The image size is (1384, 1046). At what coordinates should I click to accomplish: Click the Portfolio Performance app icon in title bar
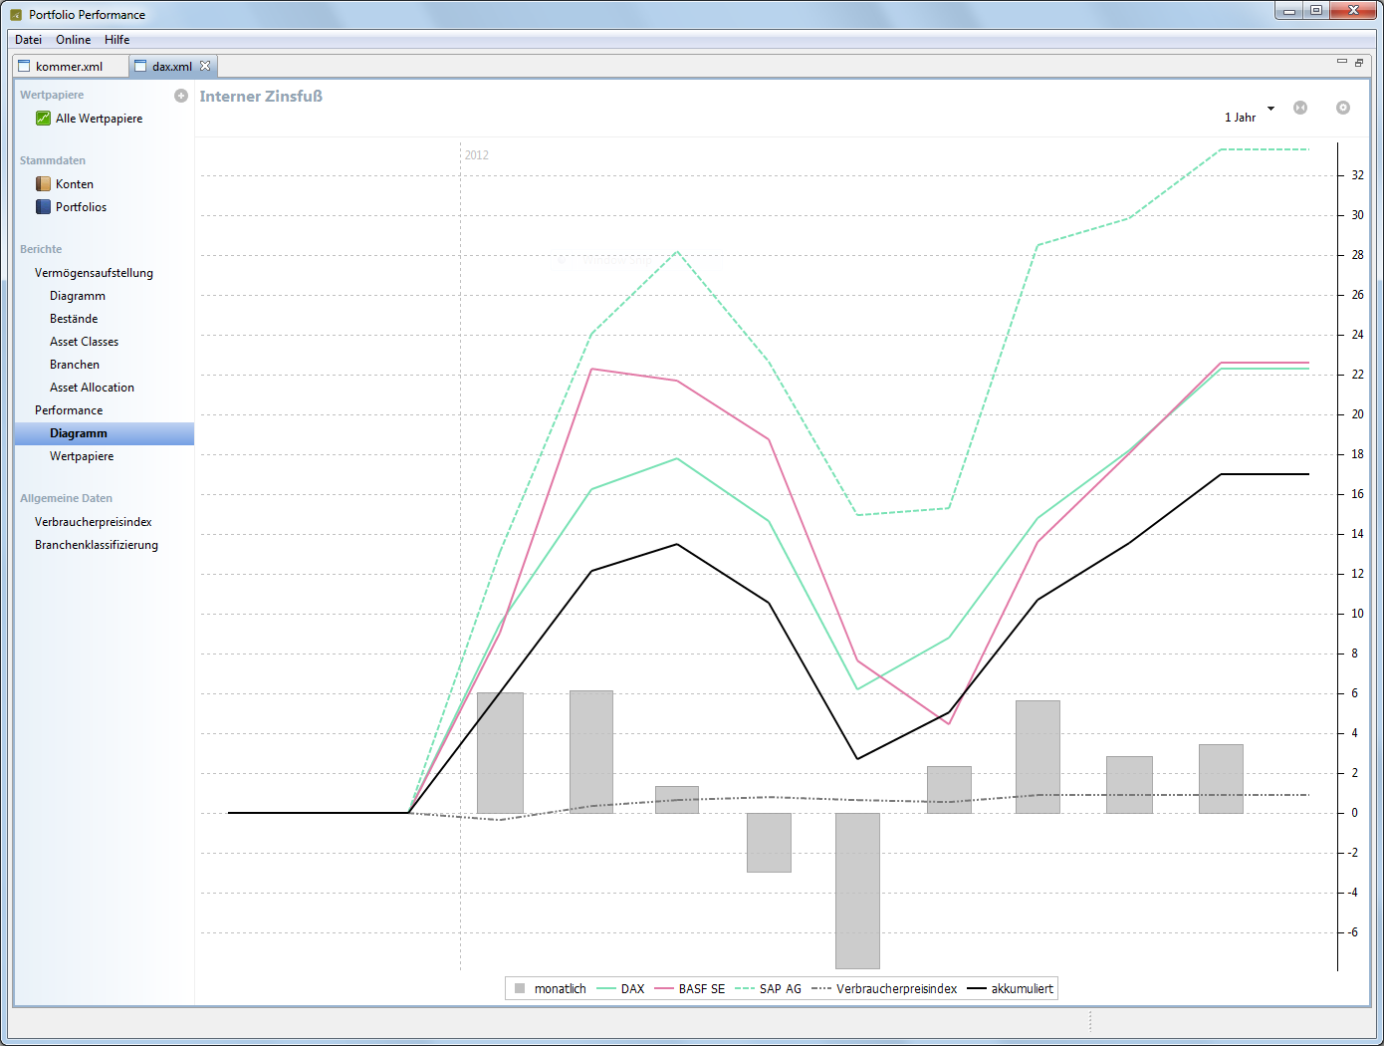16,15
